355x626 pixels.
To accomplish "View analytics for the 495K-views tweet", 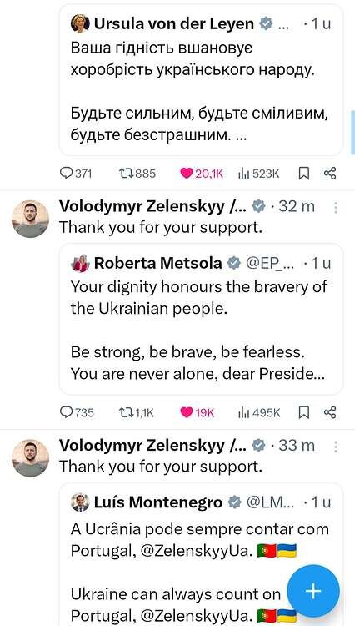I will 259,412.
